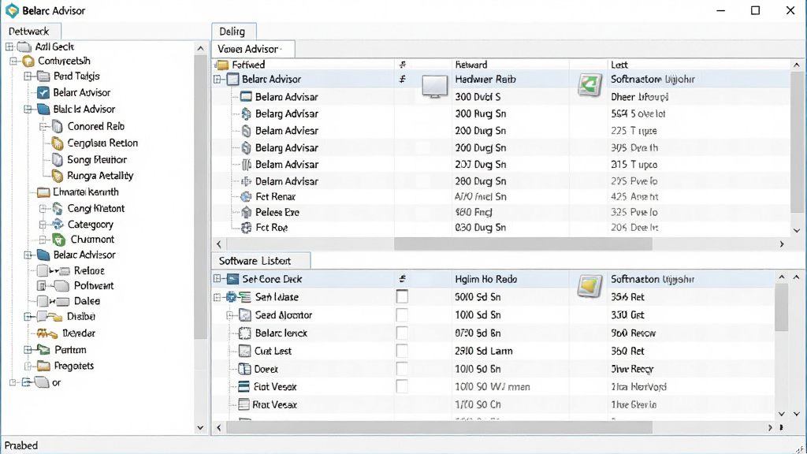The height and width of the screenshot is (454, 807).
Task: Click the Software list vertical scrollbar thumb
Action: [781, 307]
